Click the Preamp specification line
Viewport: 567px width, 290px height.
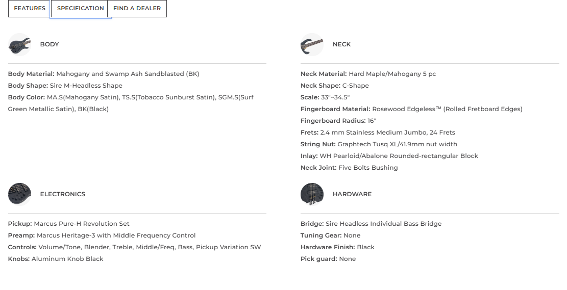102,235
